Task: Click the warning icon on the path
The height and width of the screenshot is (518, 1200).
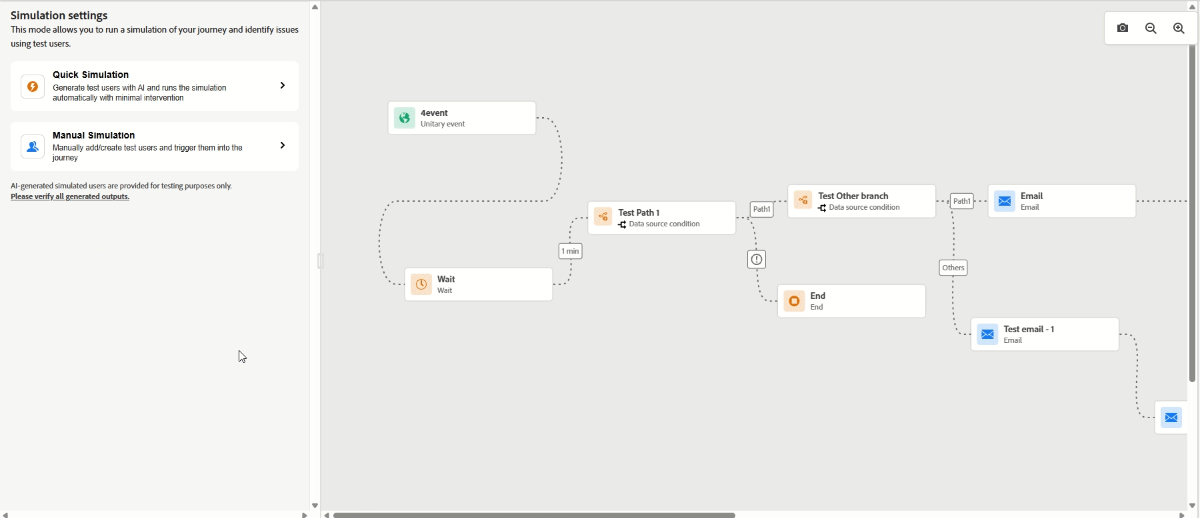Action: (757, 260)
